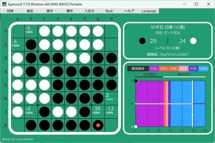Play the move at a2 showing -4
Screen dimensions: 215x143
(x=18, y=45)
